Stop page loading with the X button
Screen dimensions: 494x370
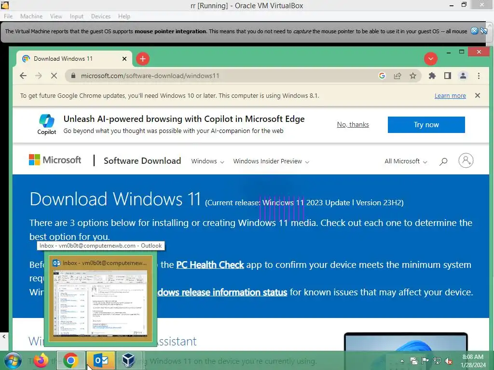pyautogui.click(x=54, y=76)
